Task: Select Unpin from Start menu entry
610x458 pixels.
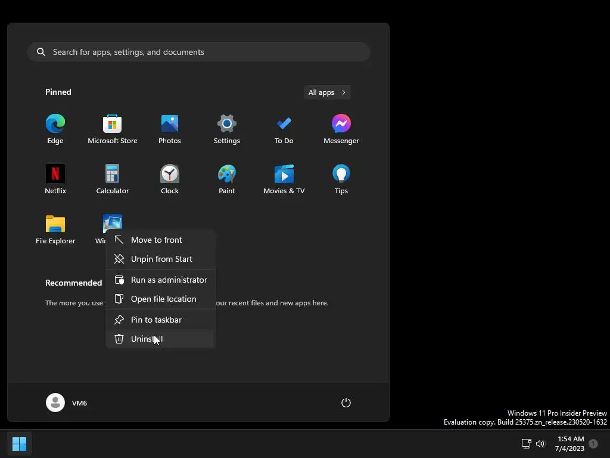Action: point(160,259)
